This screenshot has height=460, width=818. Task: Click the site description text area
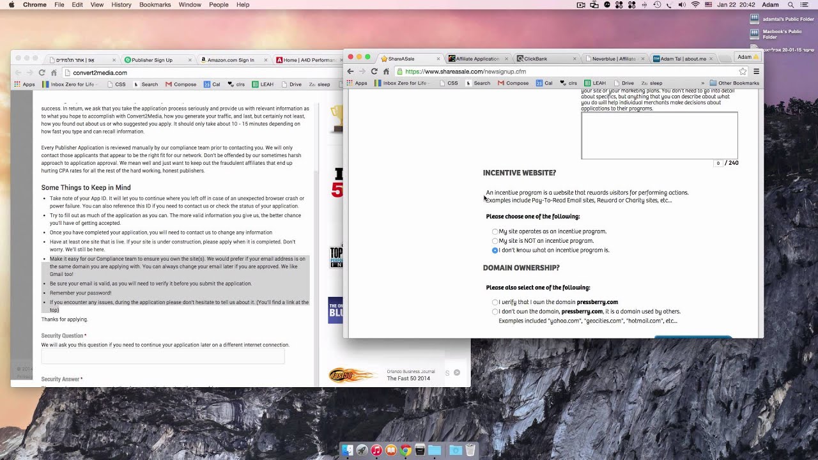[659, 135]
